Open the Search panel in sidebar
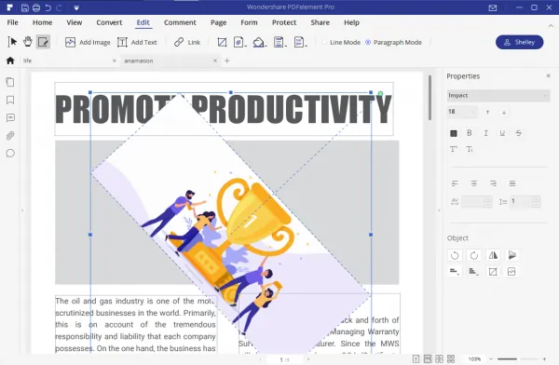Viewport: 559px width, 365px height. (x=10, y=154)
